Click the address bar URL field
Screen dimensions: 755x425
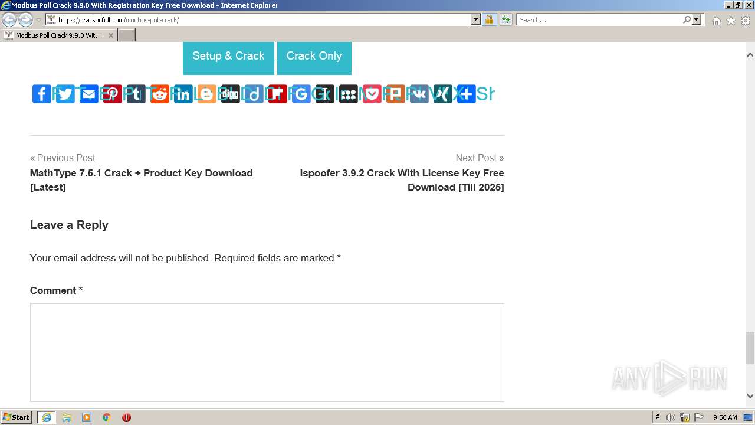coord(263,19)
